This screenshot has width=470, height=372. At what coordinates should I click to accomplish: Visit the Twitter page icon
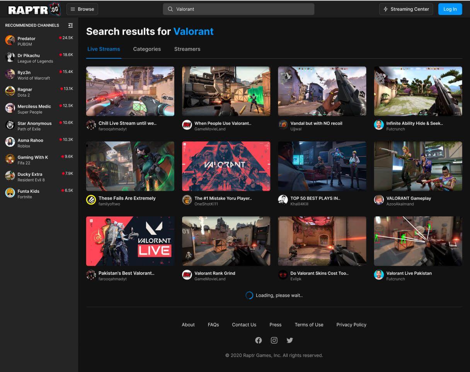290,340
